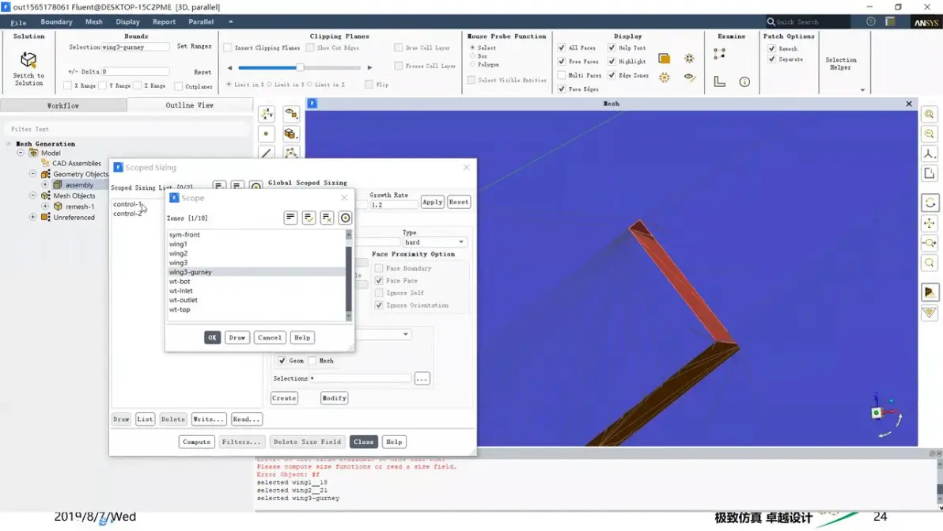This screenshot has width=943, height=531.
Task: Click the info circle icon in Examine
Action: [x=744, y=82]
